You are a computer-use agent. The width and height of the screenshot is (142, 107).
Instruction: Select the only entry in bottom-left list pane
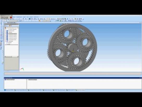click(x=9, y=80)
